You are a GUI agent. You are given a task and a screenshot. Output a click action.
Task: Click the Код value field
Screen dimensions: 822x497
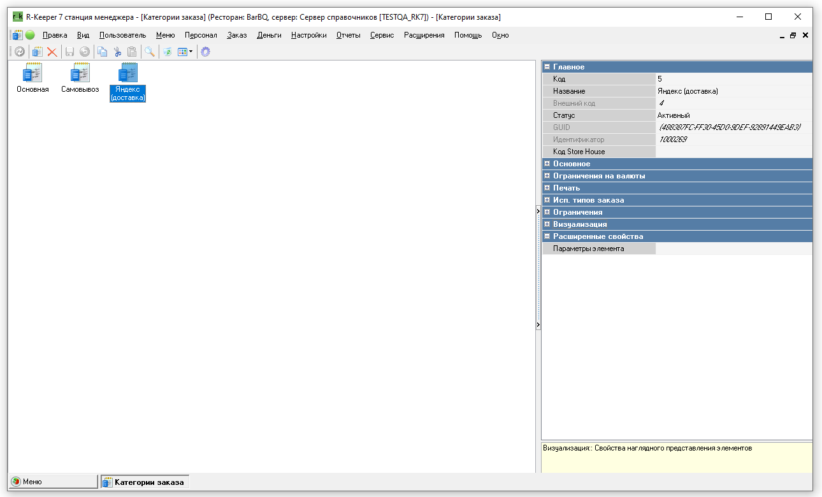[734, 79]
